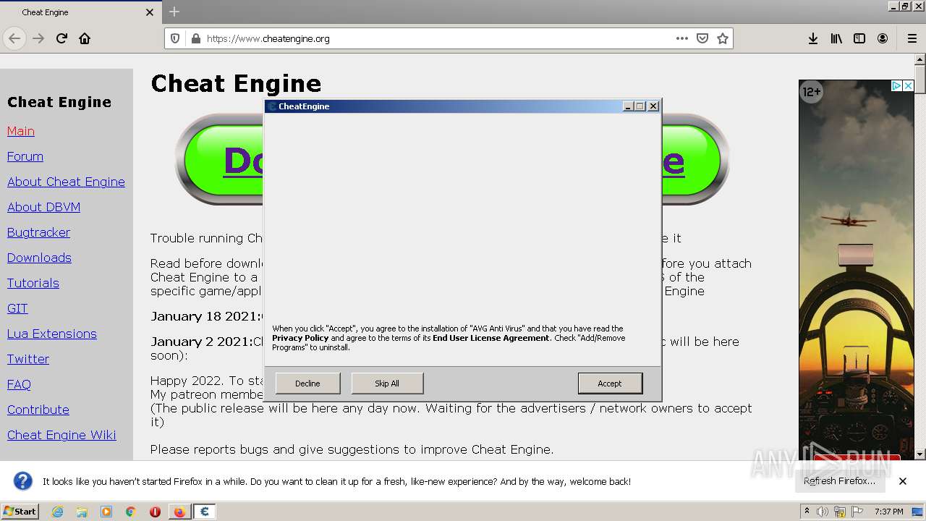This screenshot has height=521, width=926.
Task: Go to Firefox home page icon
Action: pos(85,38)
